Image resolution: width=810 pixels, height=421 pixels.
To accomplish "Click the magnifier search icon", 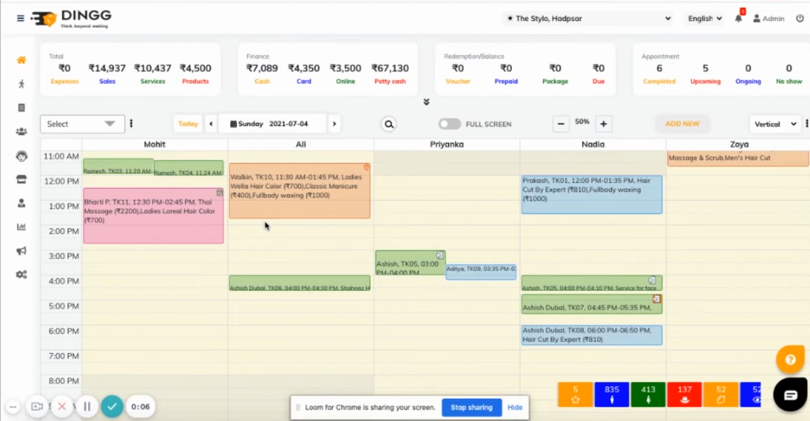I will (x=389, y=124).
